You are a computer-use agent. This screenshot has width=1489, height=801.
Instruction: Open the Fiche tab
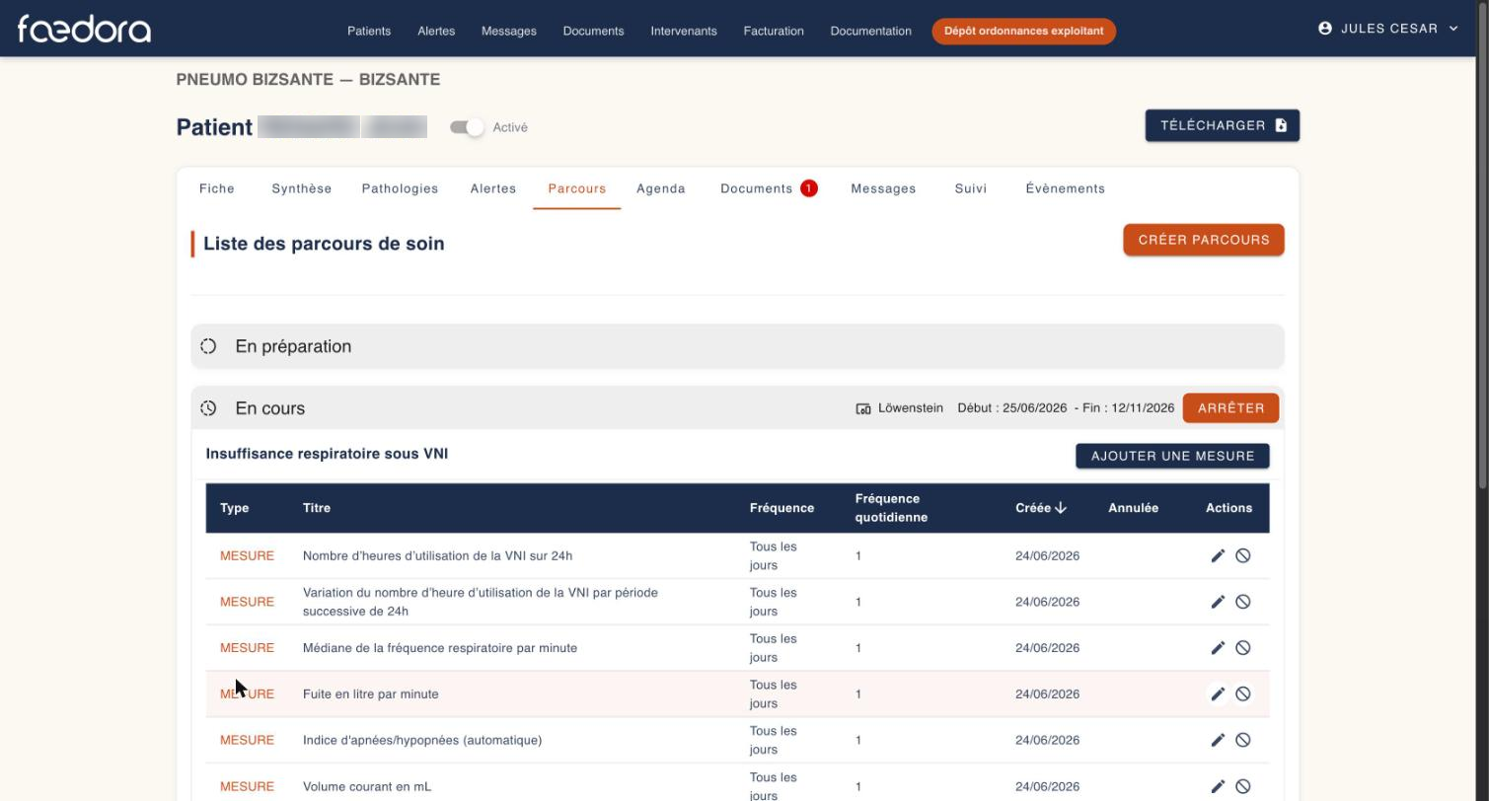(217, 188)
